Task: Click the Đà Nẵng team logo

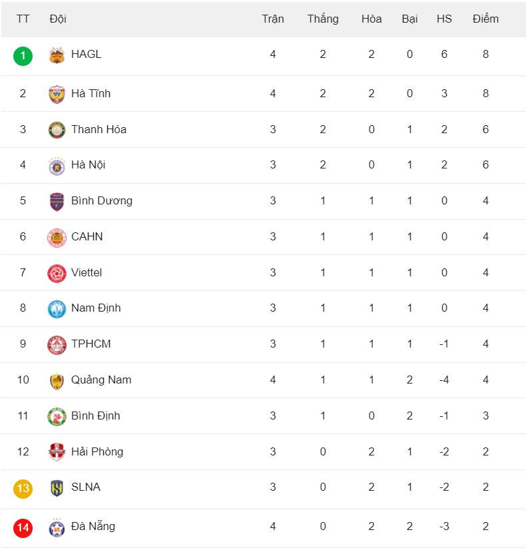Action: pyautogui.click(x=57, y=527)
